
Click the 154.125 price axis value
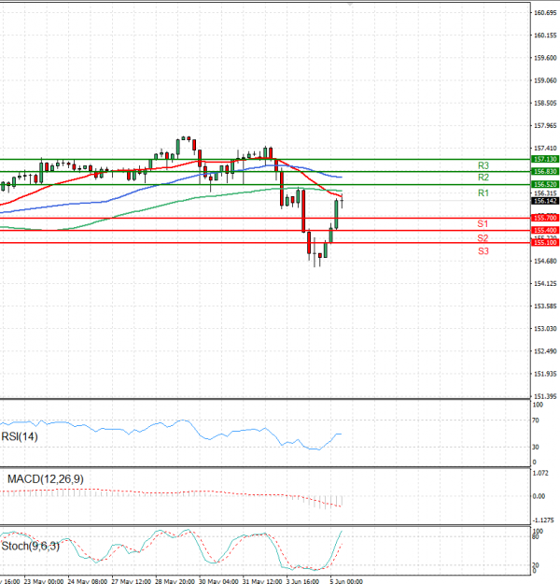(x=545, y=284)
